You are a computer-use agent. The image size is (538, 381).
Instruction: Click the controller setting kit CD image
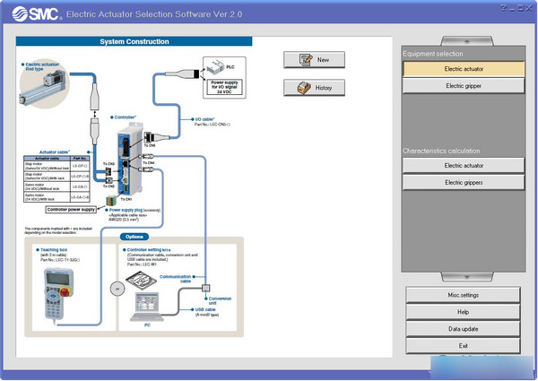tap(142, 281)
